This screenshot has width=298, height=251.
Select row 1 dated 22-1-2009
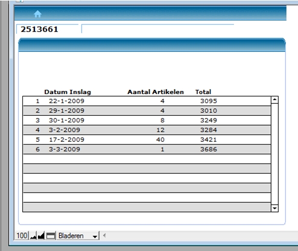[x=147, y=101]
